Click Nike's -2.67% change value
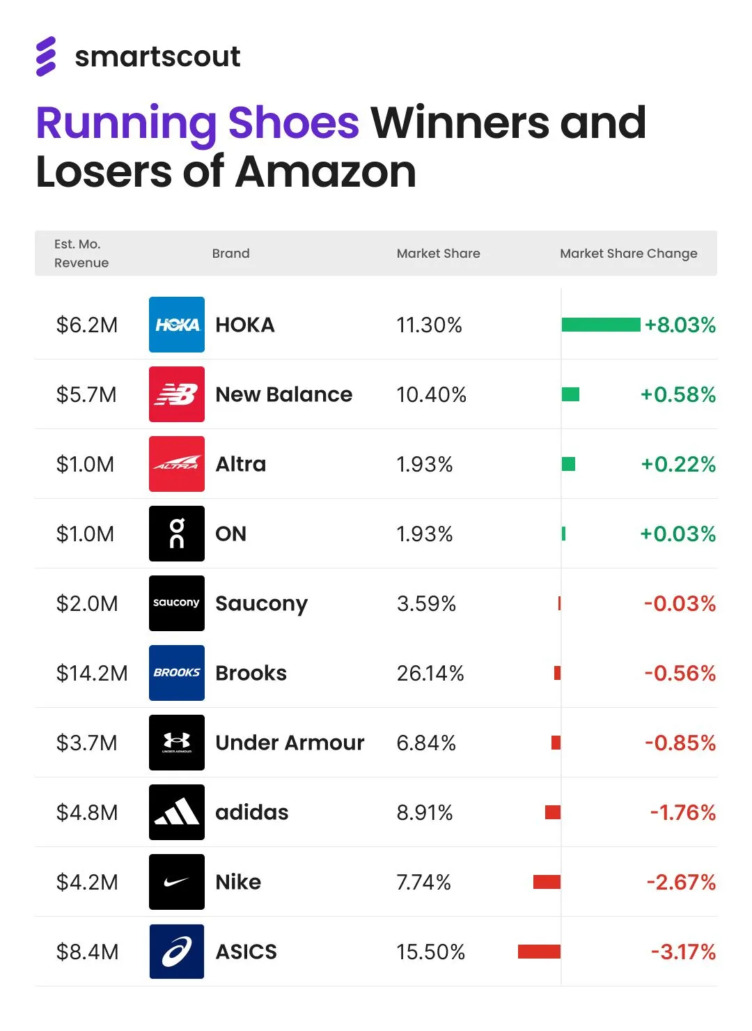 point(681,882)
